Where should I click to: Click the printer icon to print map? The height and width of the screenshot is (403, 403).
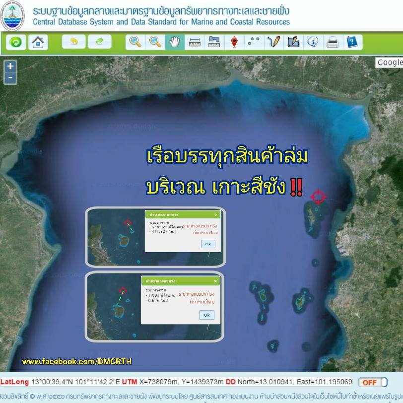click(333, 42)
